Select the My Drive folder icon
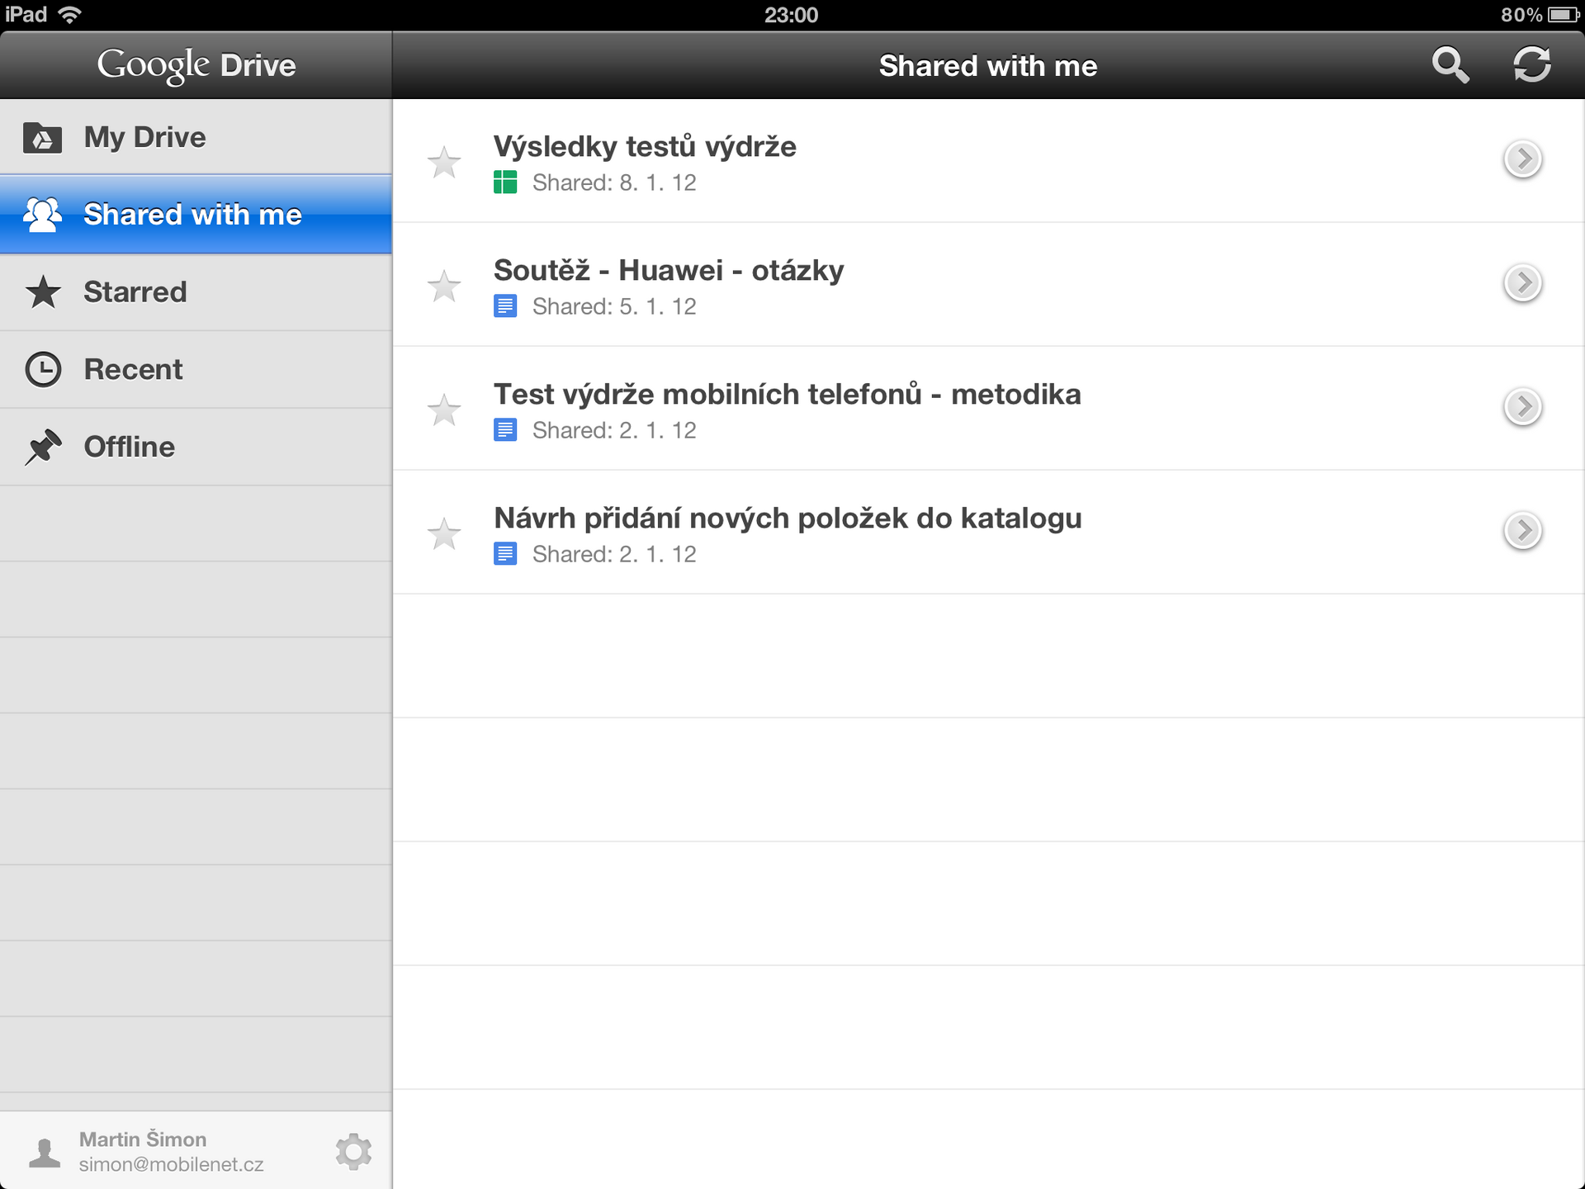This screenshot has height=1189, width=1585. pos(43,136)
